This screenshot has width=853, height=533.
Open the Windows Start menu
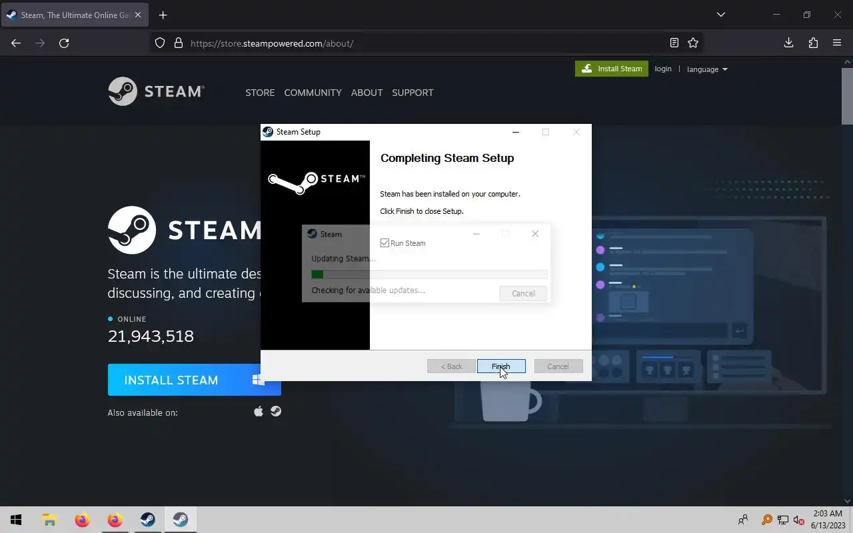16,520
